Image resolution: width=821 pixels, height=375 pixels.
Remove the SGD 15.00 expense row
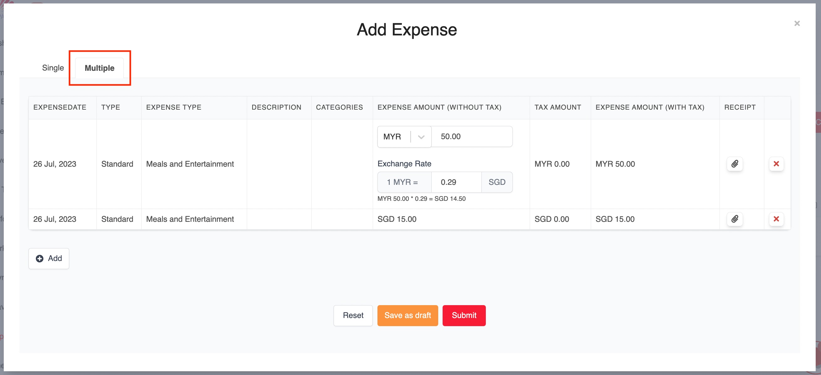coord(776,219)
